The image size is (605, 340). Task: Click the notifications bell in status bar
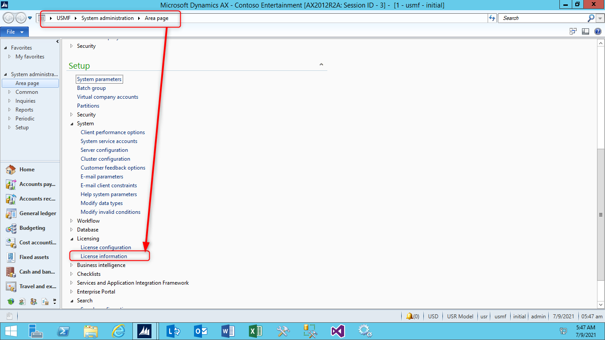410,316
